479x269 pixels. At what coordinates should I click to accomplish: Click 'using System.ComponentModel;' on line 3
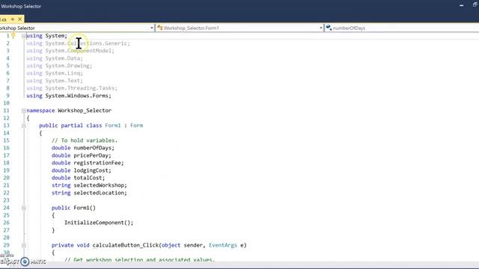(x=70, y=51)
